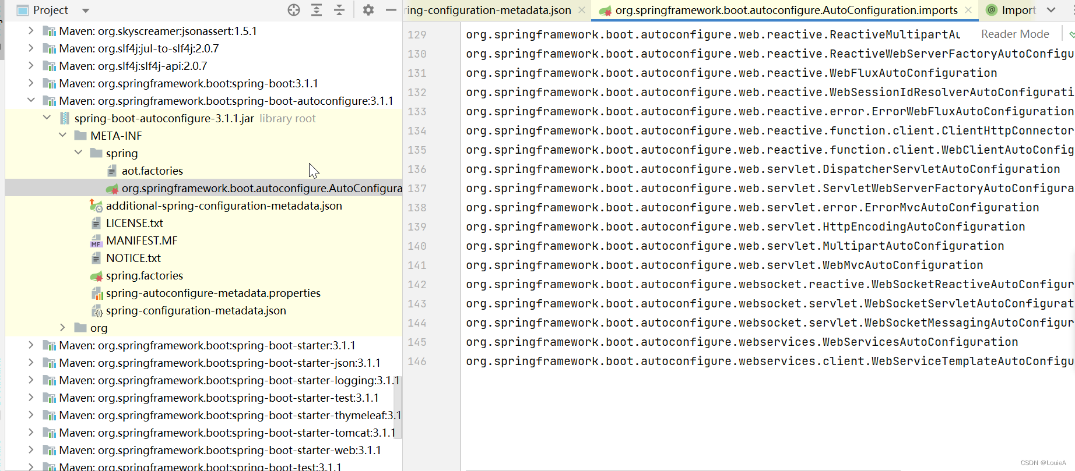Viewport: 1075px width, 471px height.
Task: Select Maven spring-boot-starter-logging:3.1.1 row
Action: [203, 380]
